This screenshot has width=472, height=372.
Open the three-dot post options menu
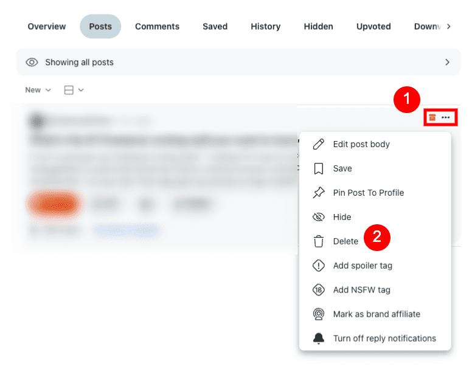tap(445, 117)
